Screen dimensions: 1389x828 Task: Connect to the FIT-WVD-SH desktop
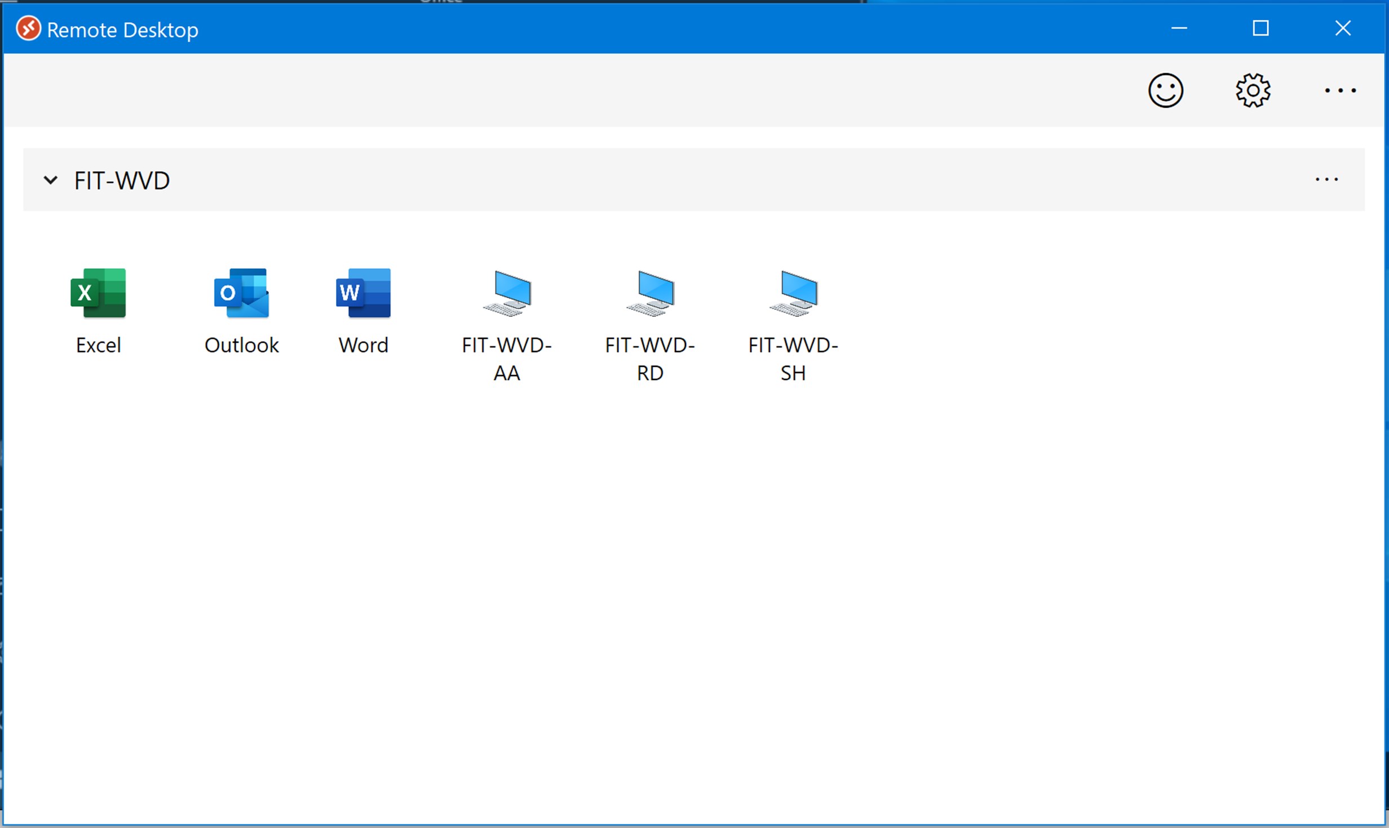793,293
